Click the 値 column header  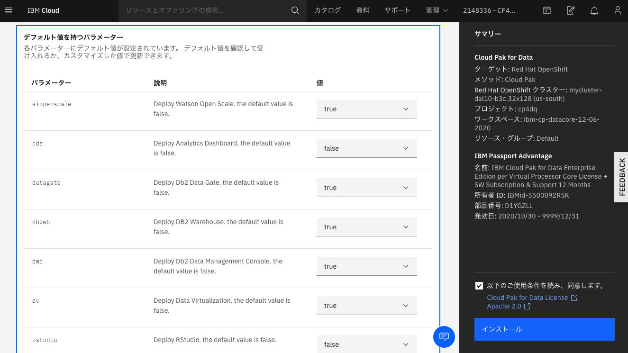(320, 83)
